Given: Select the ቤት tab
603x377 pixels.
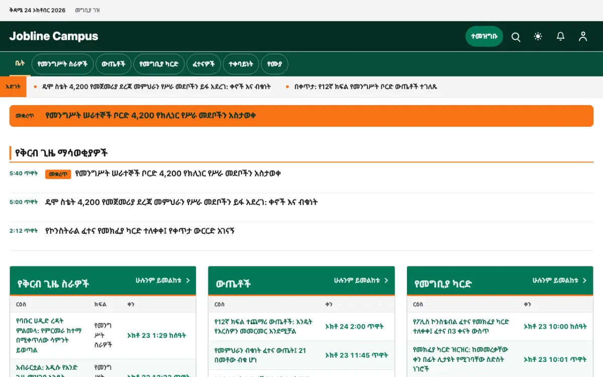Looking at the screenshot, I should pyautogui.click(x=20, y=64).
